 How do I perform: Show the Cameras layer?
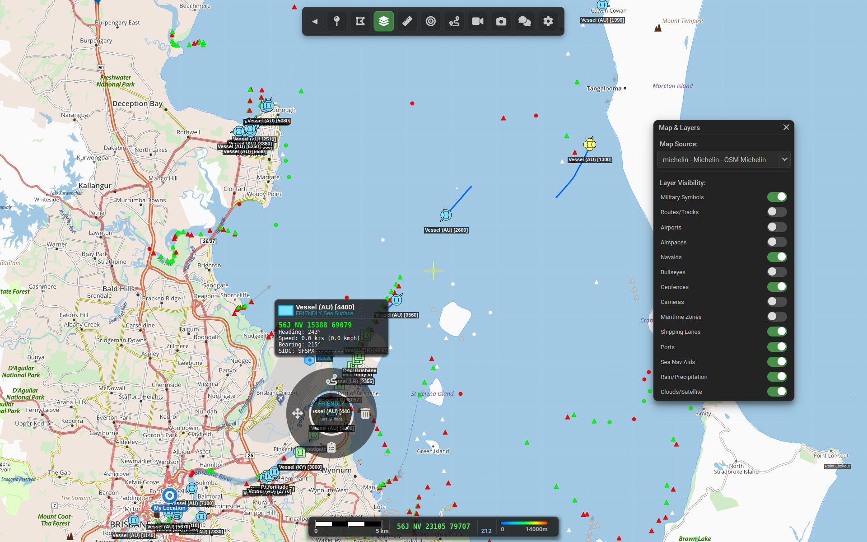[777, 302]
